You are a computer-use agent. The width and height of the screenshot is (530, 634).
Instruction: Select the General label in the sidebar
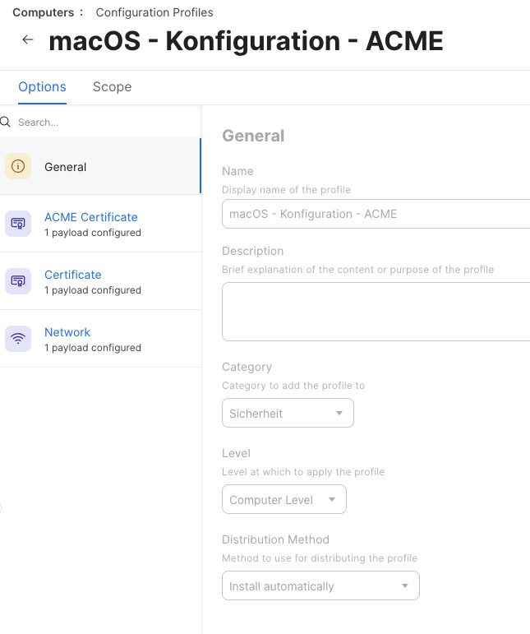[66, 167]
